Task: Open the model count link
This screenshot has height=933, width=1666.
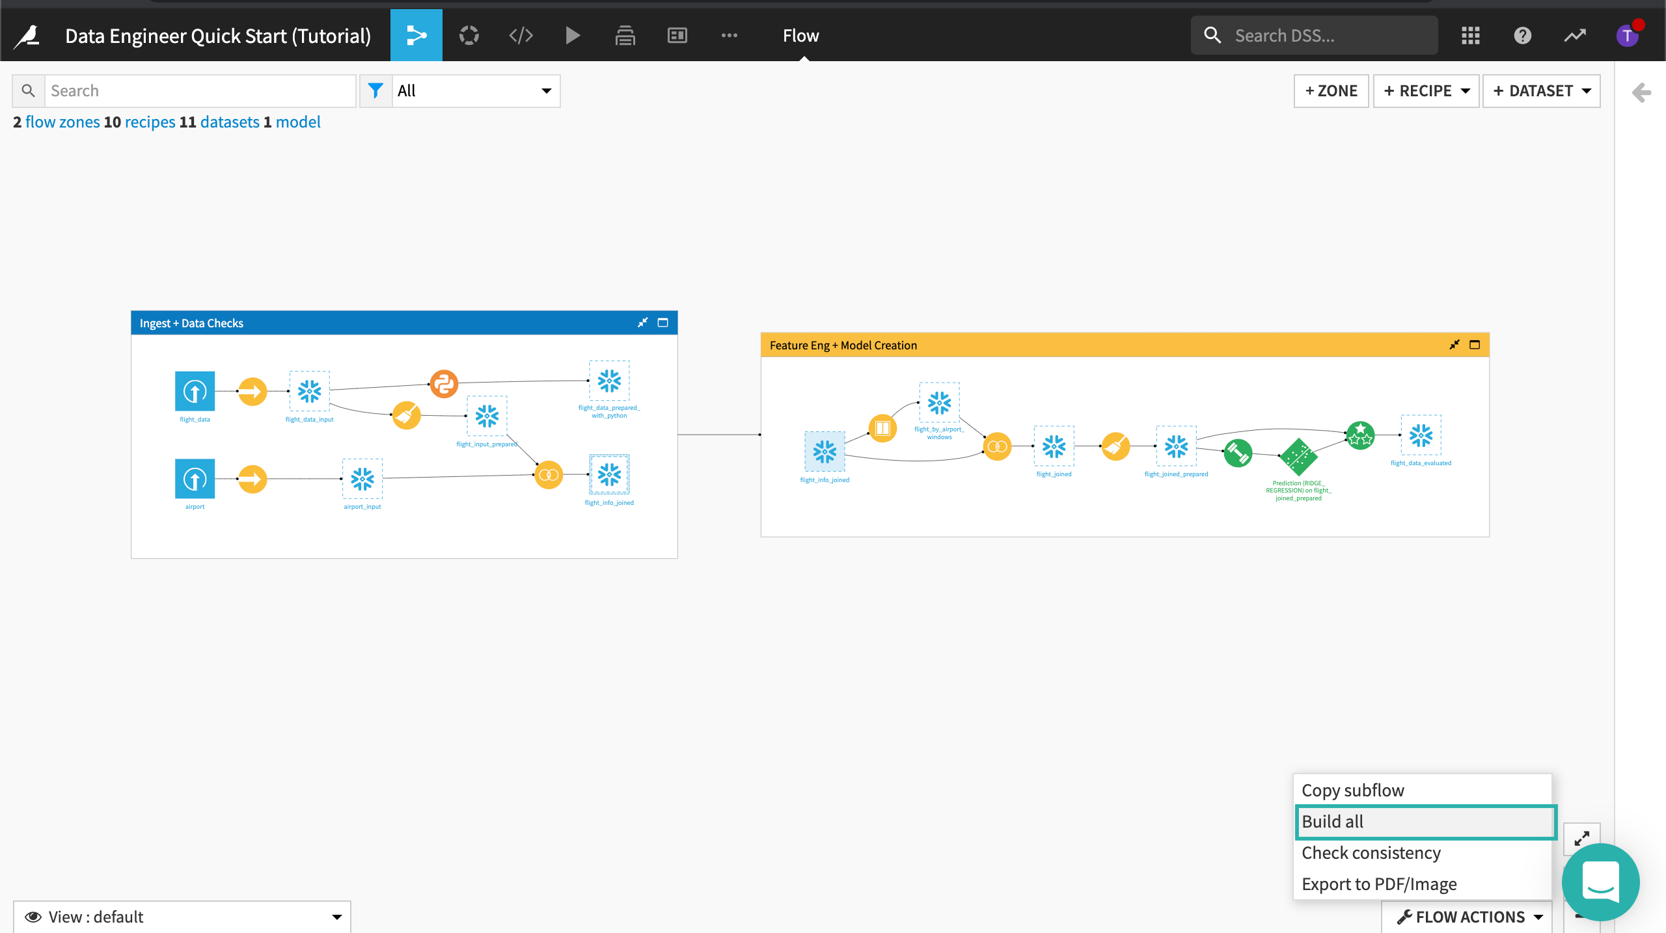Action: tap(298, 122)
